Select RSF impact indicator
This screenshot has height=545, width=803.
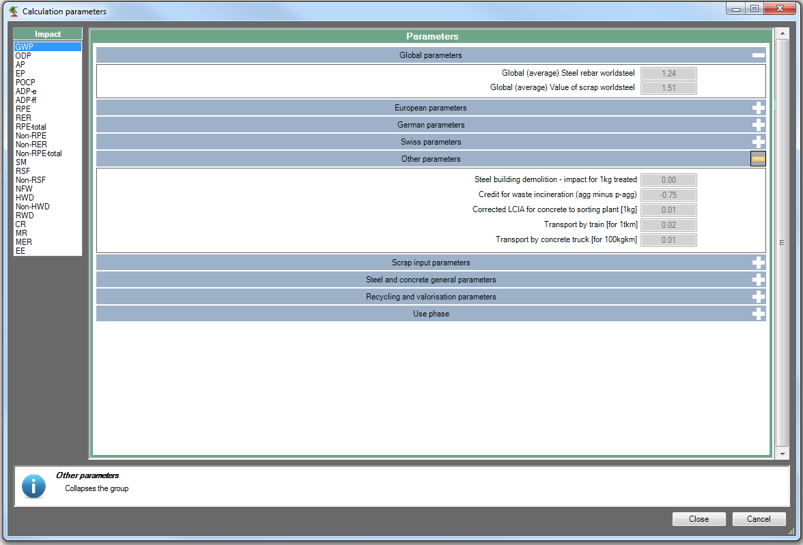48,171
